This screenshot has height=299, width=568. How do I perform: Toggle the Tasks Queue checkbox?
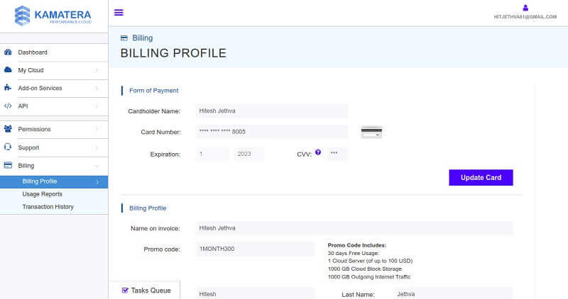click(125, 290)
